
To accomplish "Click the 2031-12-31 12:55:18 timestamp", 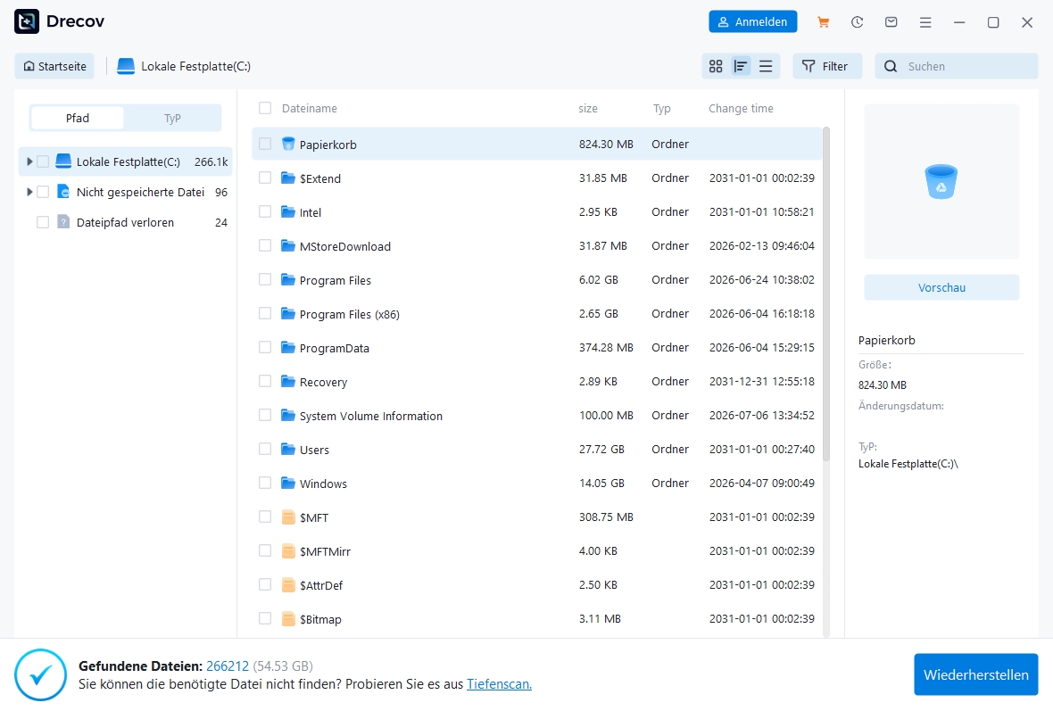I will 761,381.
